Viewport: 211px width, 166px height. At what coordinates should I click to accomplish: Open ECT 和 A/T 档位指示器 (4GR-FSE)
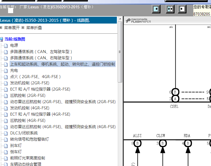40,114
